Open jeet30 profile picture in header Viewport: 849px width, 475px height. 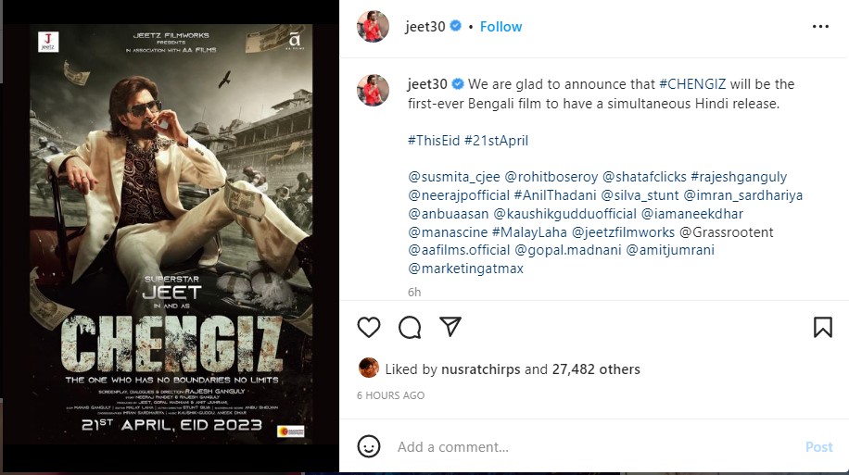point(374,26)
